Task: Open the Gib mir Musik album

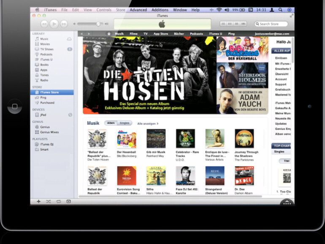Action: click(x=156, y=138)
